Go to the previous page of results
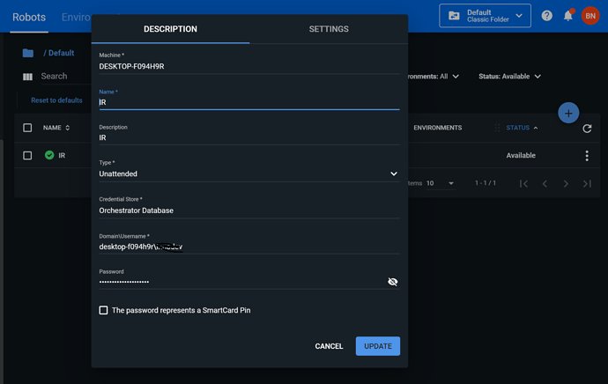This screenshot has width=608, height=384. tap(545, 184)
